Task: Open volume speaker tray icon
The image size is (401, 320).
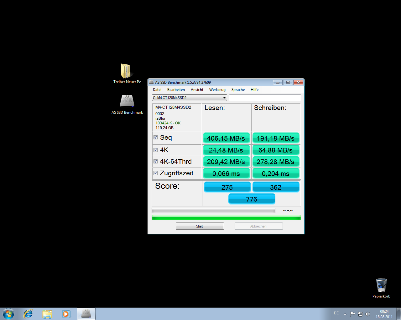Action: [x=368, y=314]
